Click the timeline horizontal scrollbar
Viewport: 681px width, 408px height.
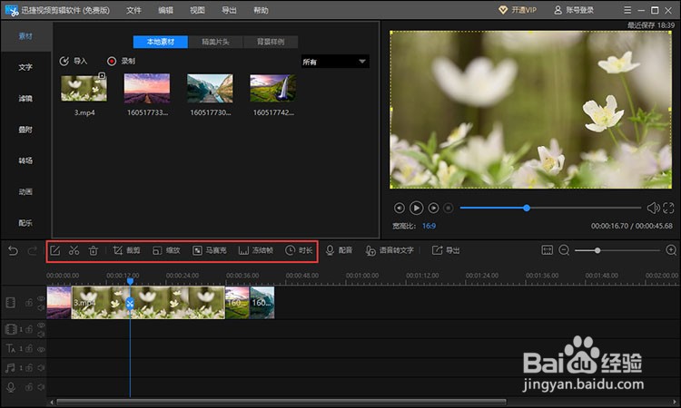point(281,402)
